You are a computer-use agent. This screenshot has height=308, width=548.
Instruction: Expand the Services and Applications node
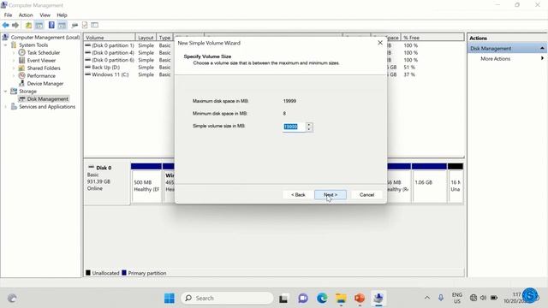click(6, 106)
